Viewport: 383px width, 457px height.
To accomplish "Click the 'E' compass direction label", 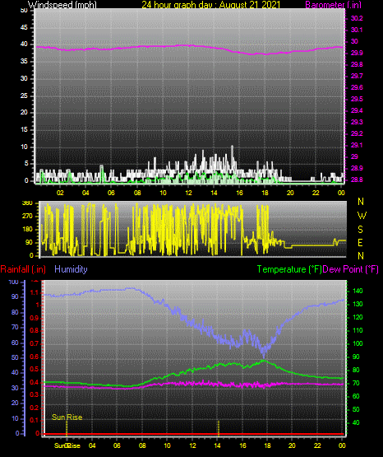I will pos(360,242).
